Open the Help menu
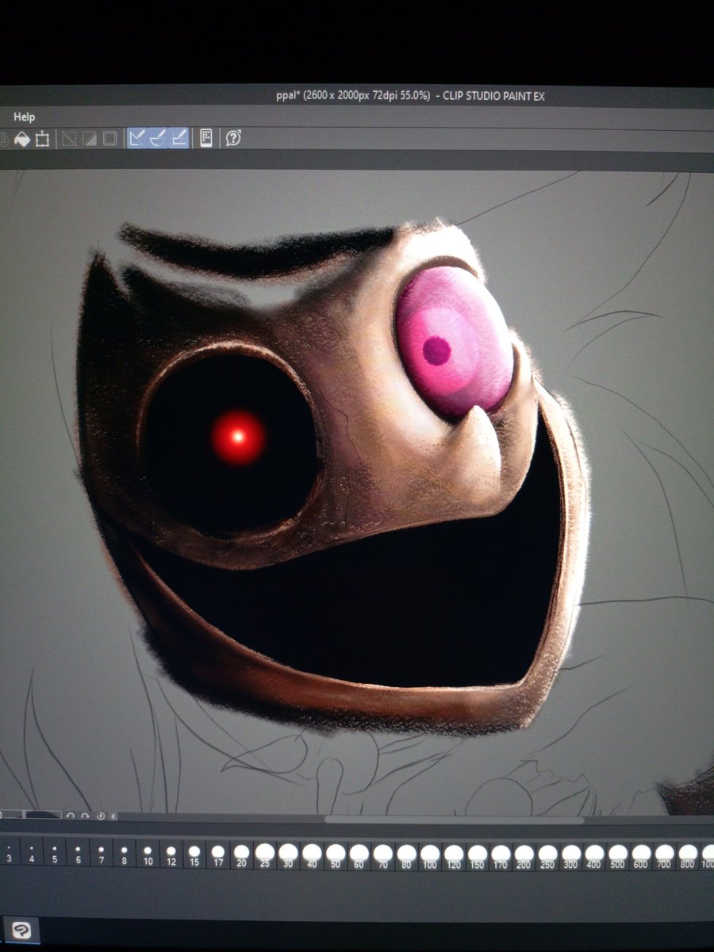 [24, 117]
